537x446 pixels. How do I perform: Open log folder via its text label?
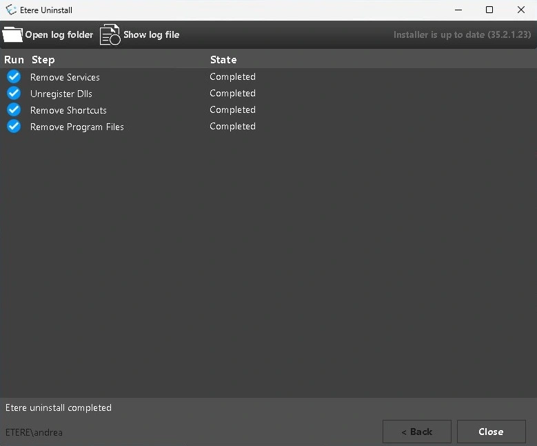pos(59,35)
